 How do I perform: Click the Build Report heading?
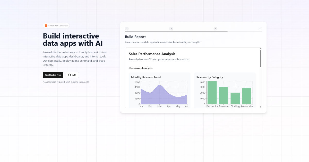135,37
